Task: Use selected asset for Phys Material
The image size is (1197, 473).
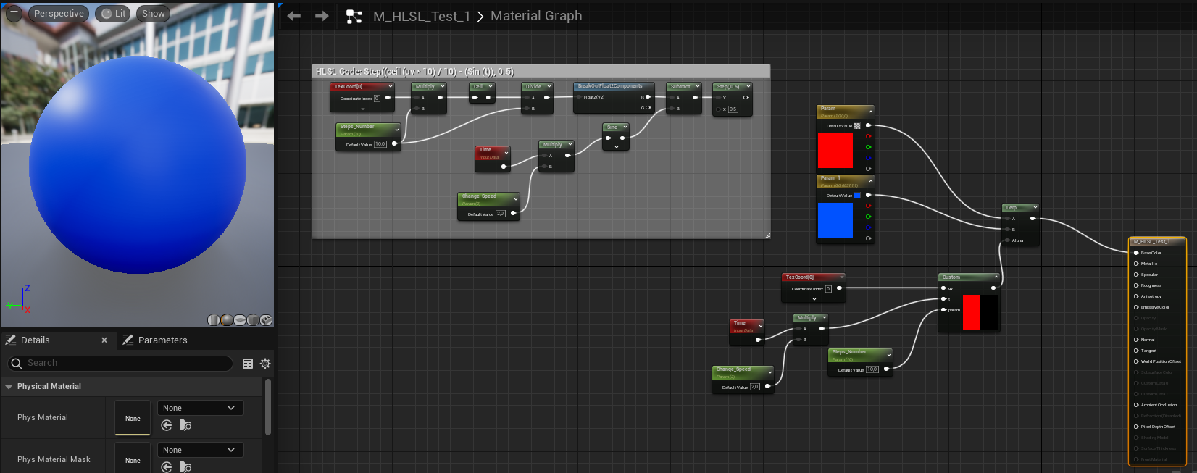Action: pyautogui.click(x=167, y=425)
